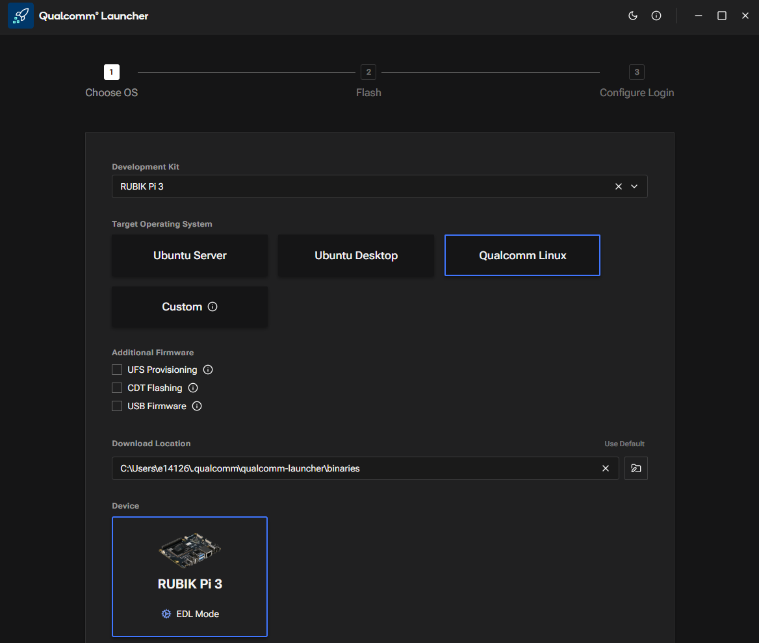Enable UFS Provisioning checkbox
759x643 pixels.
(117, 370)
